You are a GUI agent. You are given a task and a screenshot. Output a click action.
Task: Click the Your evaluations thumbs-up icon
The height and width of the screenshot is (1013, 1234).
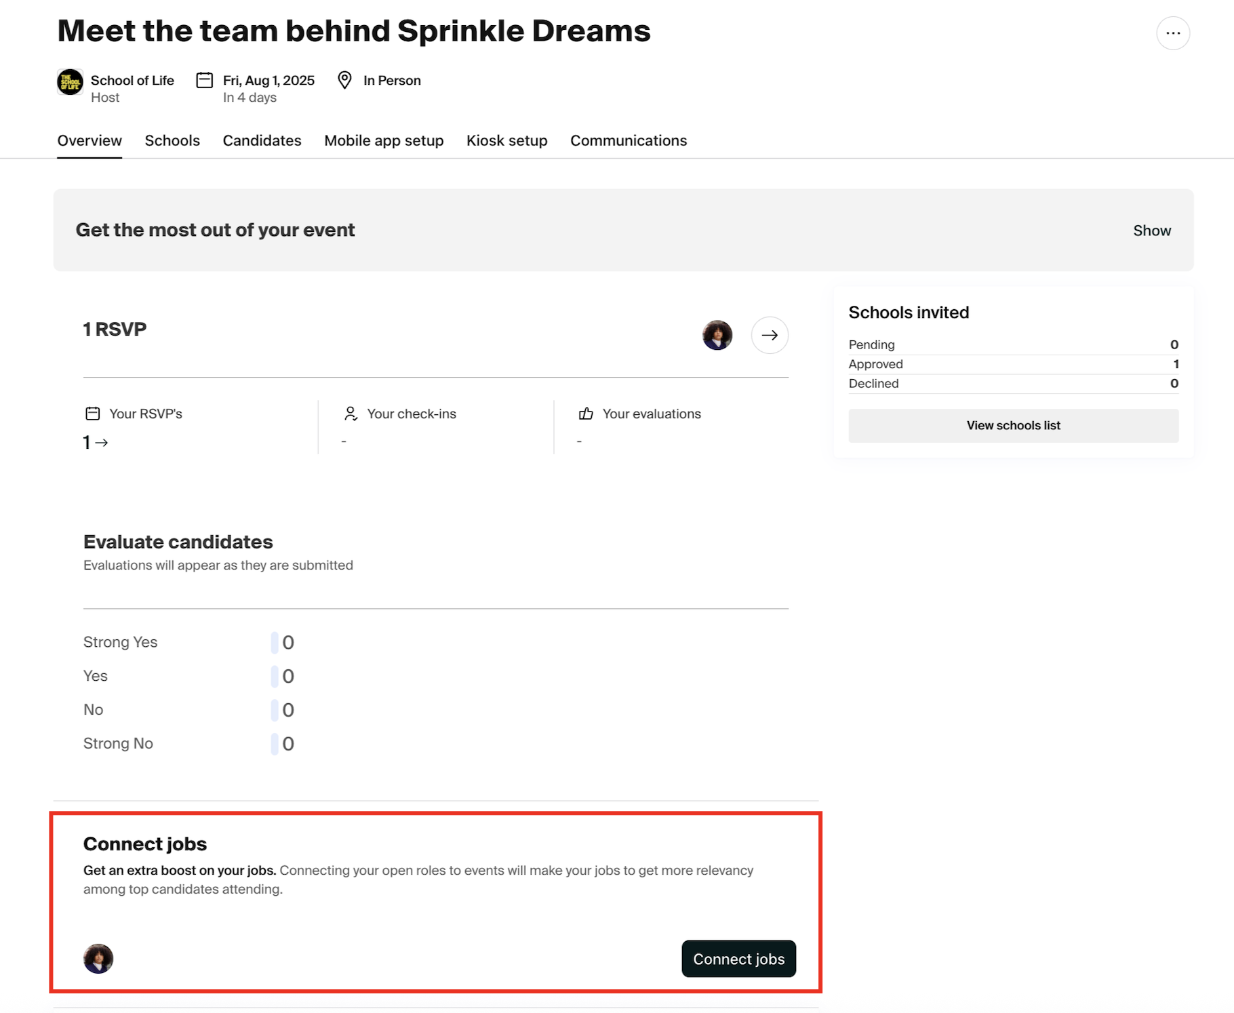point(586,414)
